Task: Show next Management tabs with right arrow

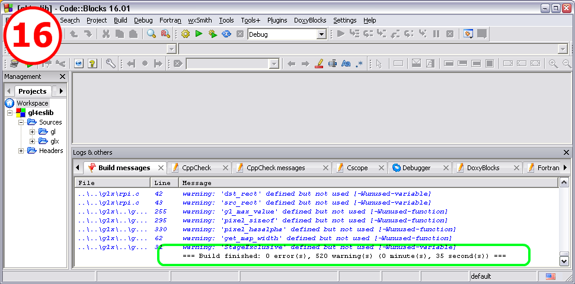Action: tap(61, 91)
